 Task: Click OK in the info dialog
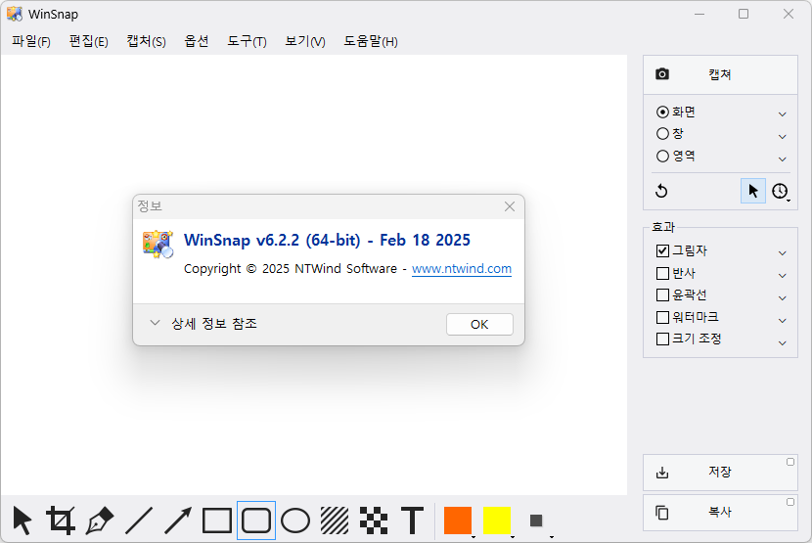tap(479, 325)
